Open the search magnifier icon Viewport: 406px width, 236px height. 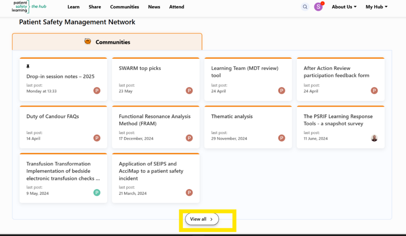coord(305,7)
